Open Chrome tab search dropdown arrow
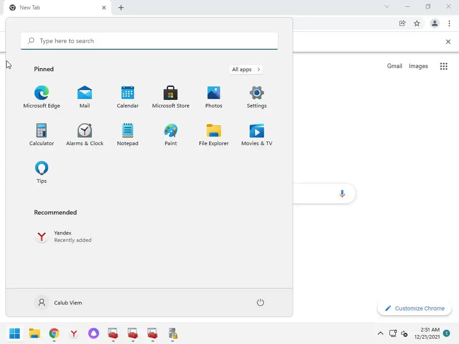 [387, 6]
